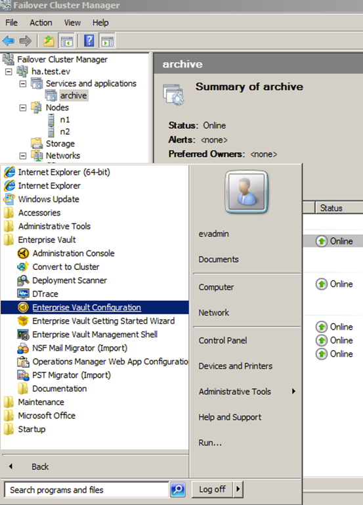Collapse the Nodes tree branch

click(x=23, y=108)
